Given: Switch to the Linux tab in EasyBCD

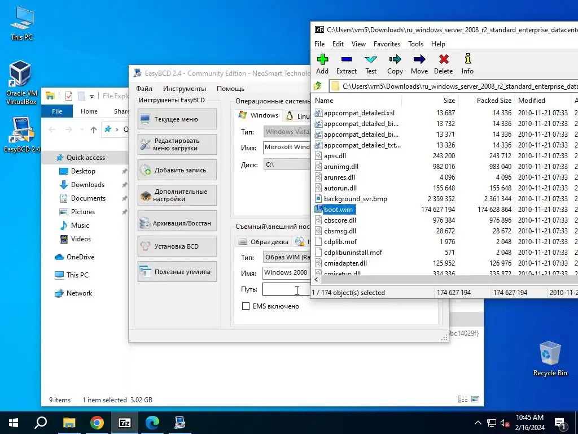Looking at the screenshot, I should tap(298, 116).
